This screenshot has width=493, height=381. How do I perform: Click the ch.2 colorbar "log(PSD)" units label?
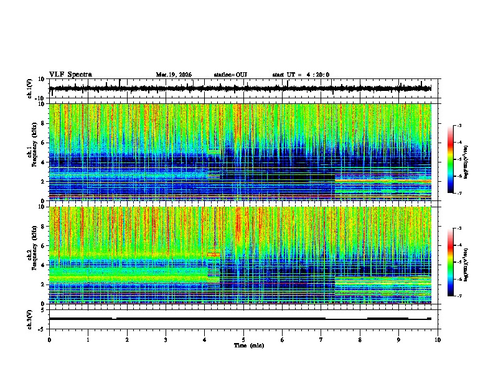pyautogui.click(x=466, y=265)
